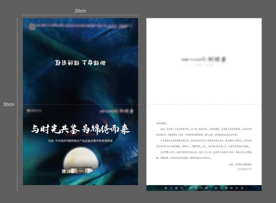Screen dimensions: 276x203
Task: Click the date line at the end of the letter
Action: coord(245,169)
